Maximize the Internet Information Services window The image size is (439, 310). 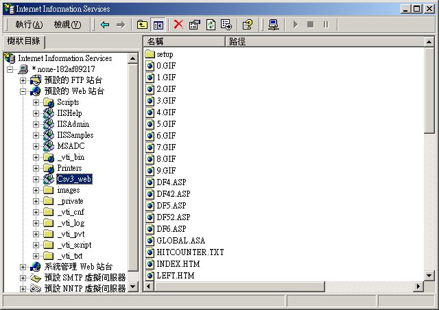point(416,9)
